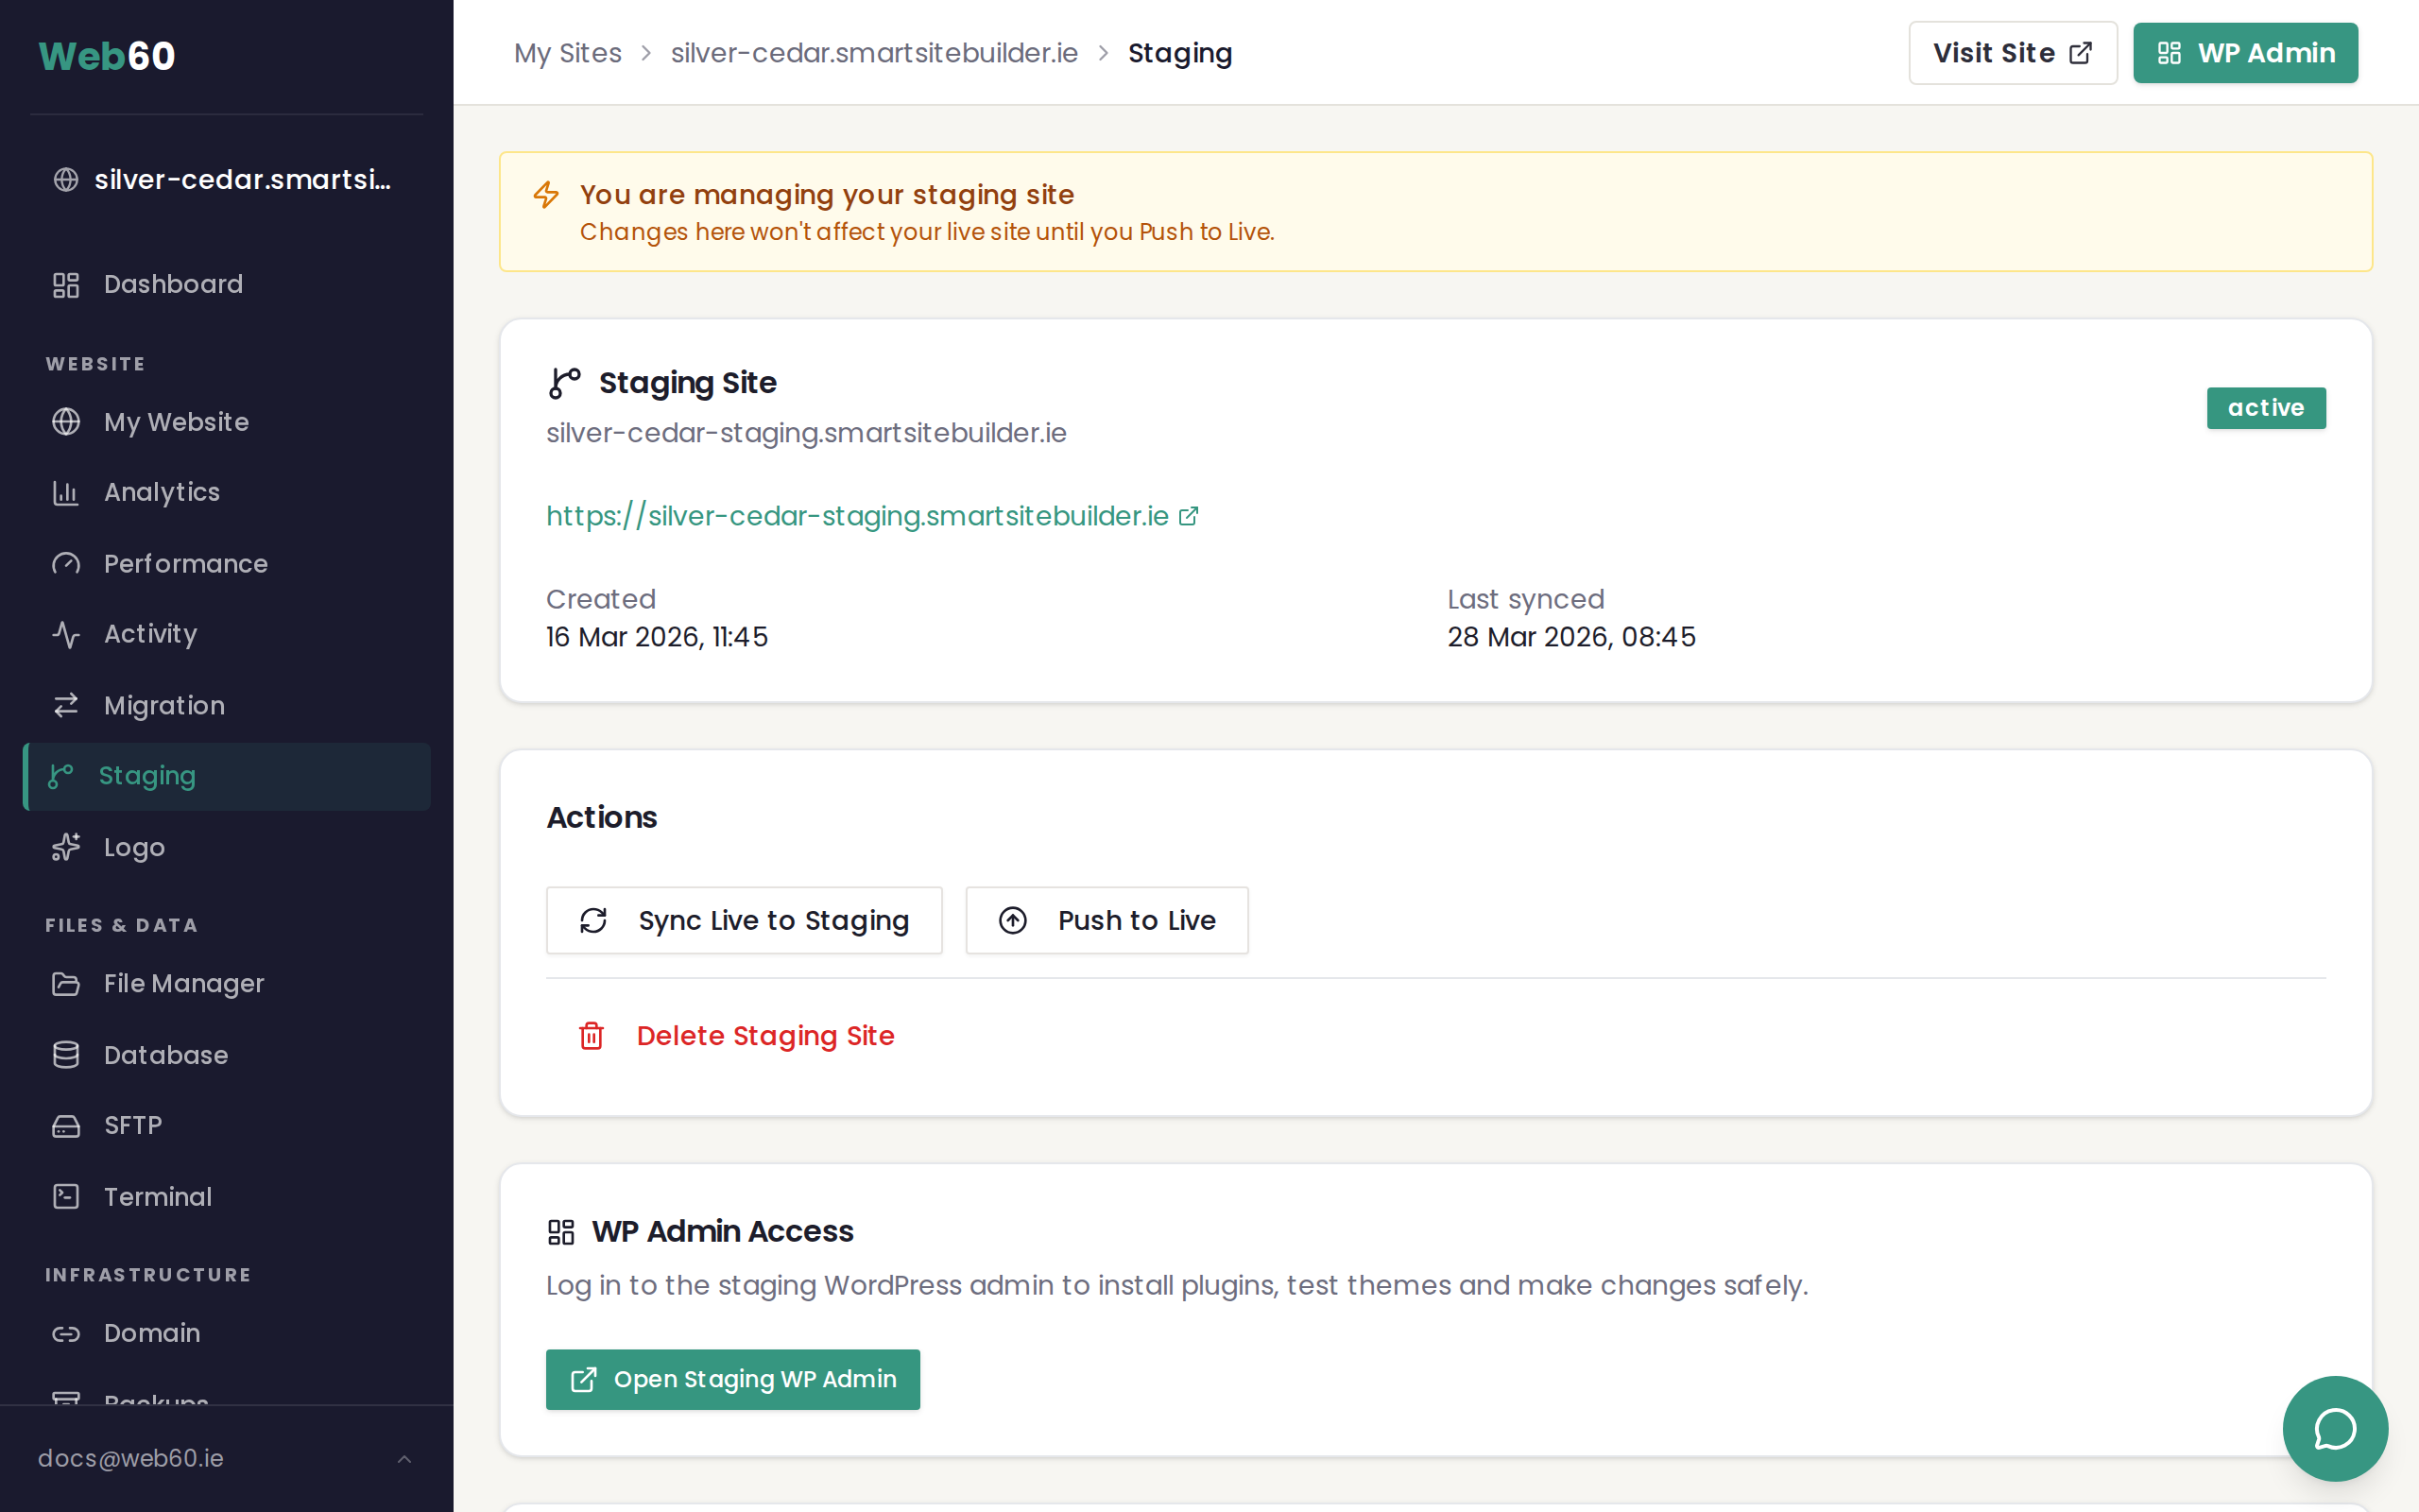
Task: Click the Analytics bar chart icon
Action: point(66,493)
